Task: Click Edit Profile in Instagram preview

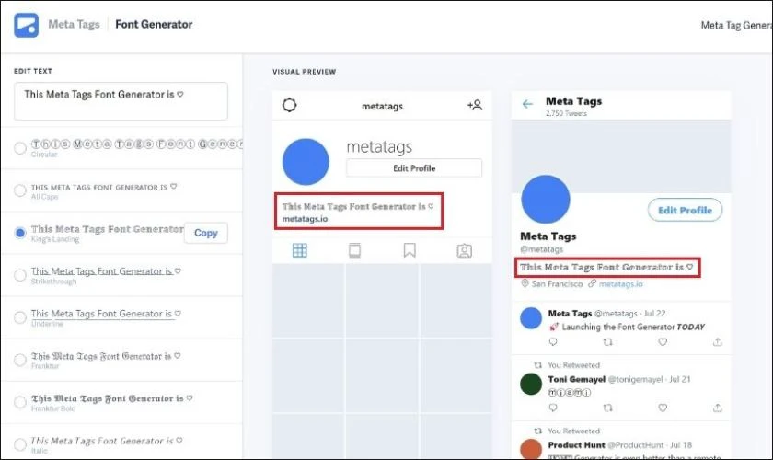Action: click(x=414, y=168)
